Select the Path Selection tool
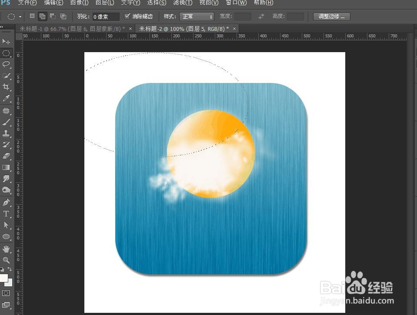417x315 pixels. click(6, 225)
